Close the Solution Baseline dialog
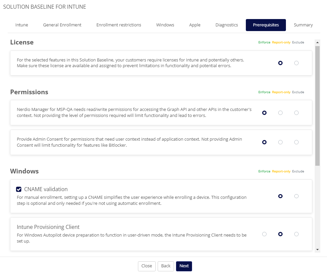 (x=147, y=266)
